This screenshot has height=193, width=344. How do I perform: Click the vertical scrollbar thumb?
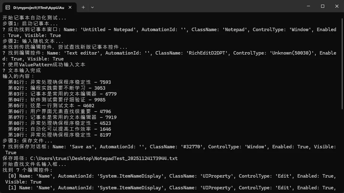pyautogui.click(x=342, y=62)
